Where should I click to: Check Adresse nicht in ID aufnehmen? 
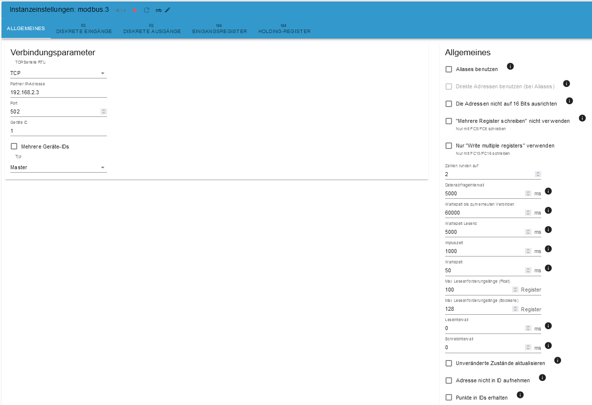click(449, 380)
